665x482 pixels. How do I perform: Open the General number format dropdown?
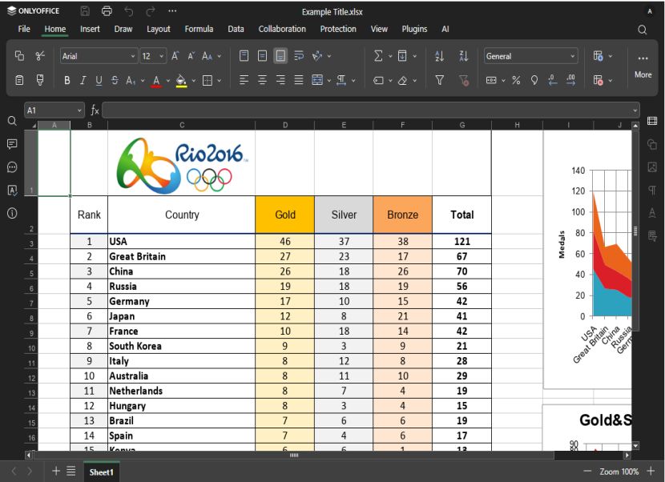530,56
